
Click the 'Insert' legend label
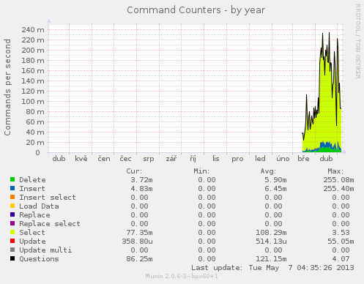click(32, 189)
